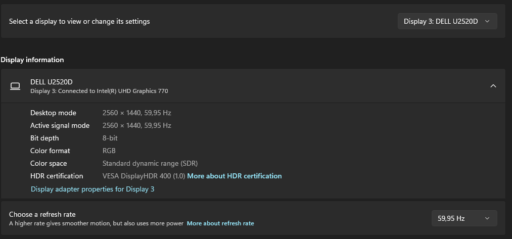Click the HDR certification label
This screenshot has width=512, height=239.
coord(57,176)
